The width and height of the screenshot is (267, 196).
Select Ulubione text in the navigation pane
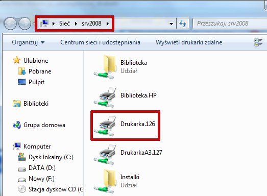tap(36, 61)
